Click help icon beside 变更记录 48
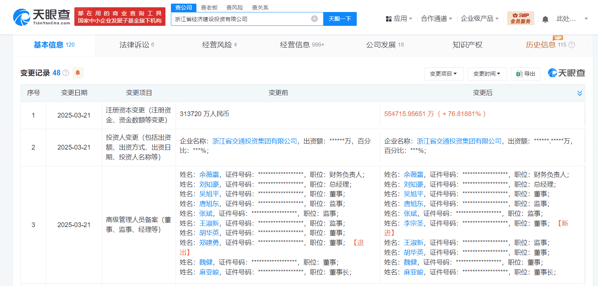598x286 pixels. click(66, 73)
